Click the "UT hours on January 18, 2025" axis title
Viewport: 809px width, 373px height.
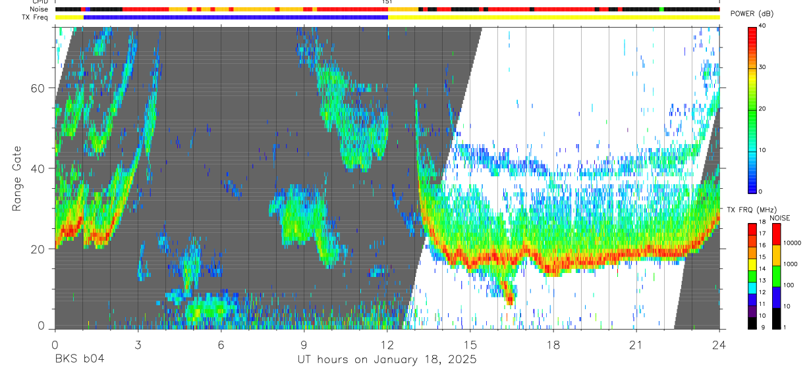pos(386,360)
